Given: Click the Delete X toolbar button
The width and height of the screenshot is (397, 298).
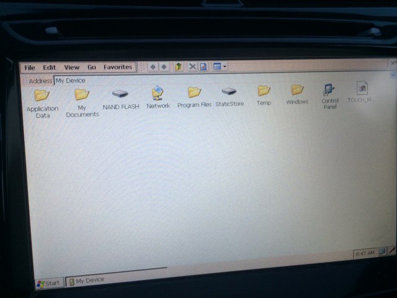Looking at the screenshot, I should (x=192, y=66).
